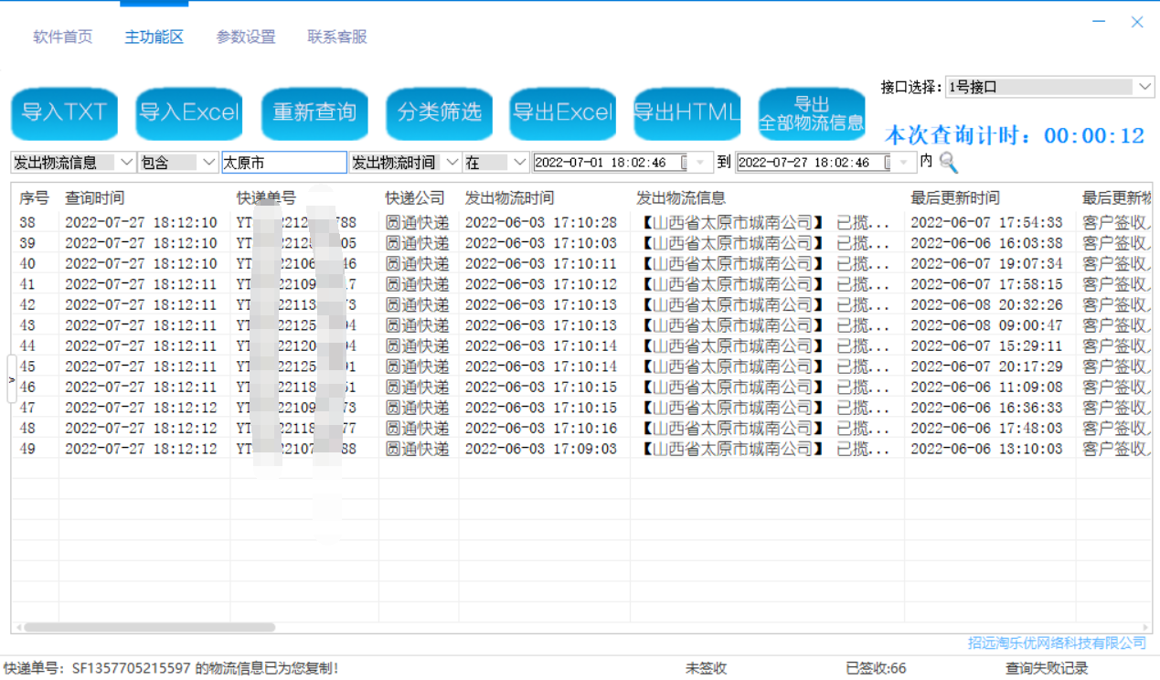This screenshot has height=680, width=1160.
Task: Click the 太原市 keyword input field
Action: point(283,163)
